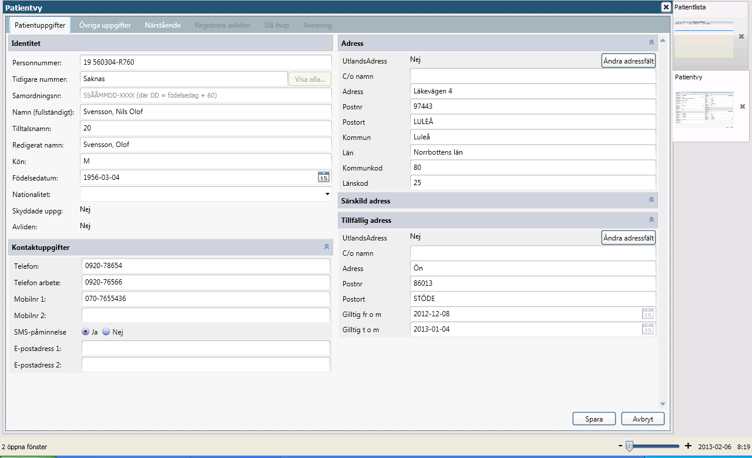This screenshot has width=752, height=458.
Task: Click the Personnummer field
Action: pos(206,62)
